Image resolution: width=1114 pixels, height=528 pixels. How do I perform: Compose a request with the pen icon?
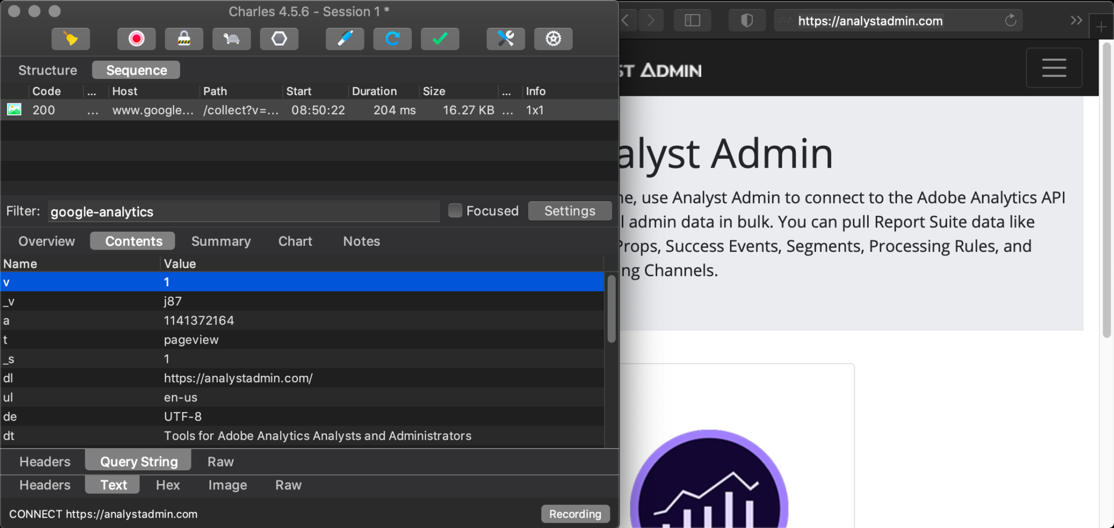click(344, 39)
